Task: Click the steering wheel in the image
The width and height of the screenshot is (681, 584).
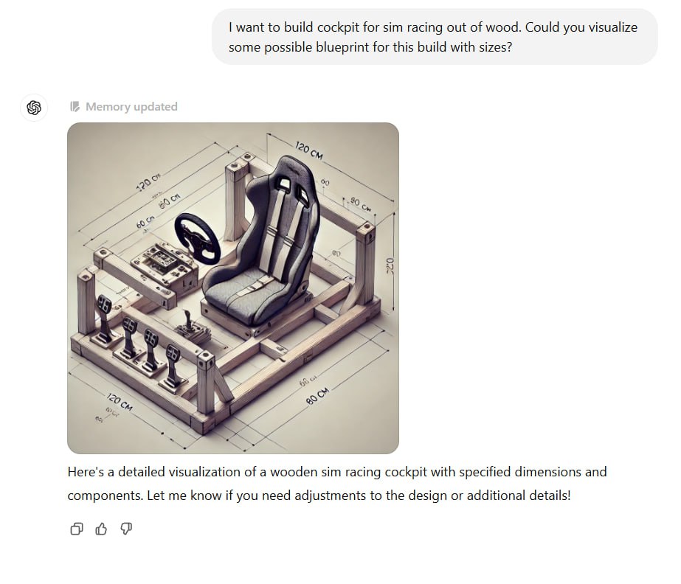Action: pyautogui.click(x=197, y=239)
